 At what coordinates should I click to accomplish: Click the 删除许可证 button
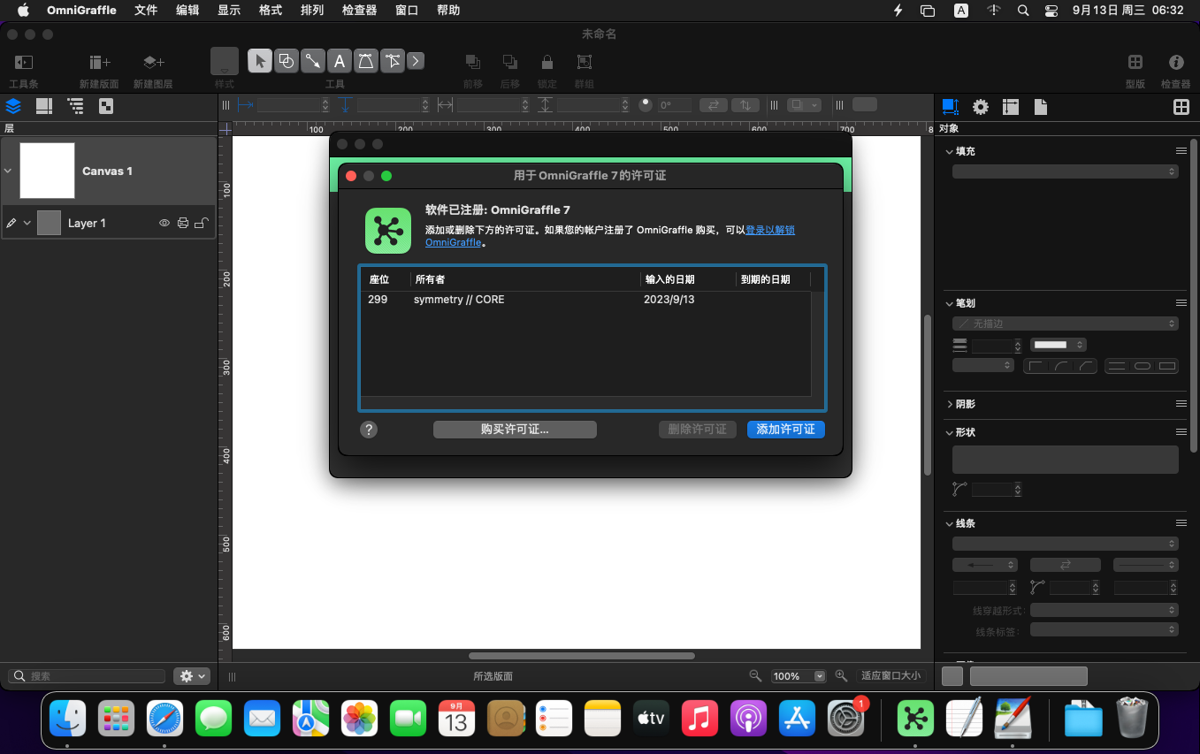click(698, 430)
